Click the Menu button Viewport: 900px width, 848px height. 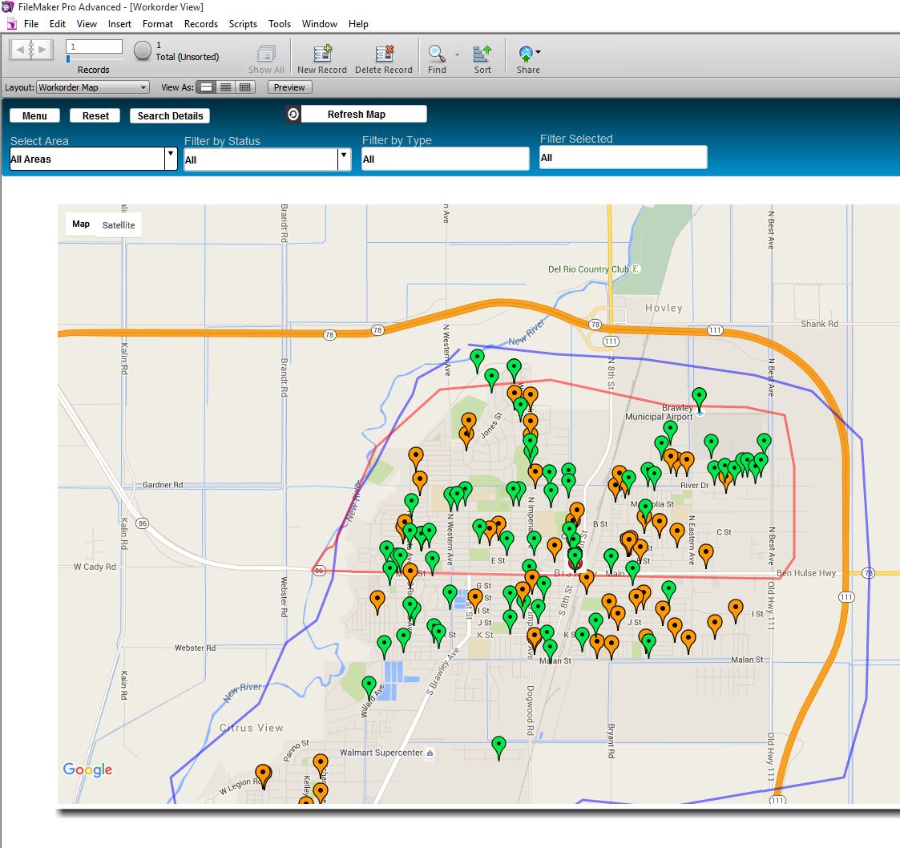[34, 116]
